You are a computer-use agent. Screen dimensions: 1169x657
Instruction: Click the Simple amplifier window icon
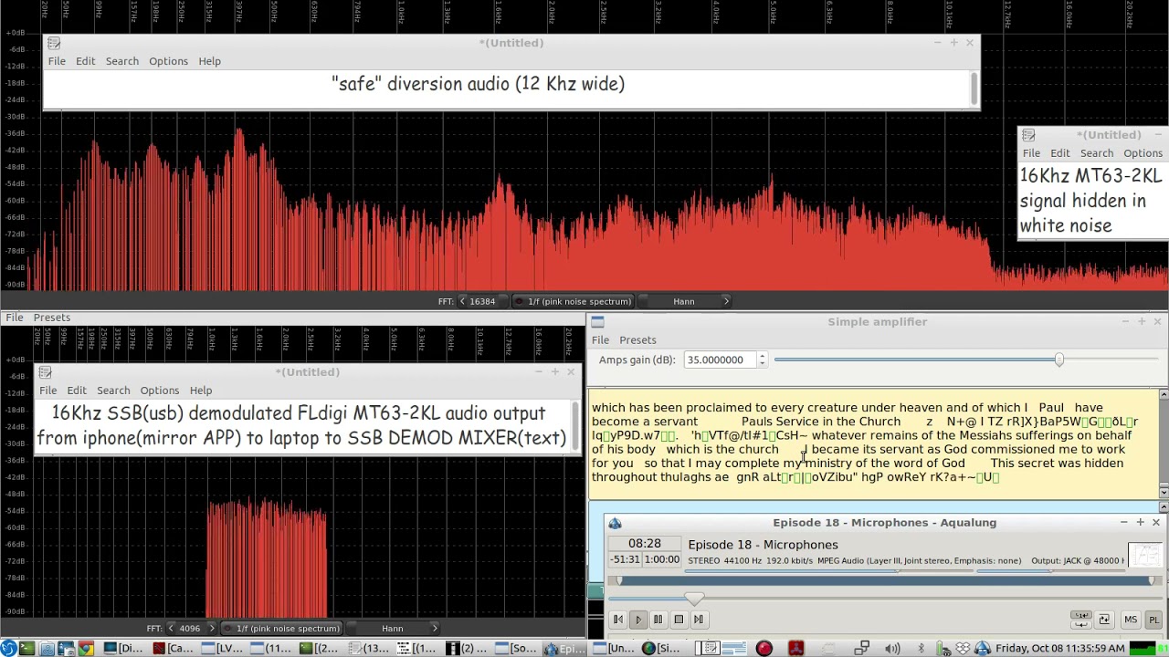[597, 322]
